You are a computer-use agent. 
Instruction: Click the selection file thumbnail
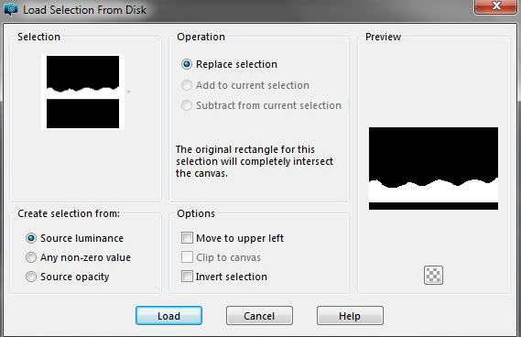point(82,92)
